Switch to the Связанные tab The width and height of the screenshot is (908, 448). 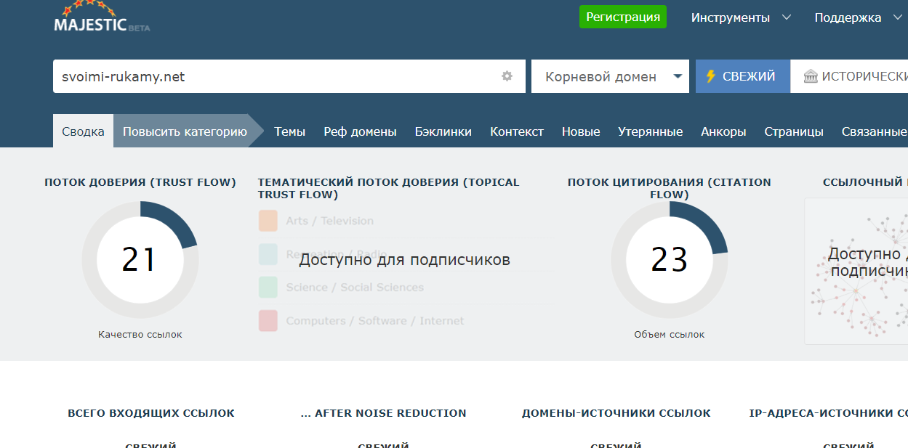pos(875,131)
